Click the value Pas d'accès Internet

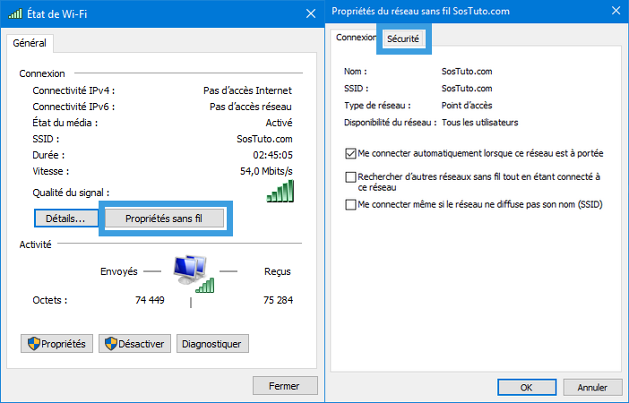(x=247, y=90)
